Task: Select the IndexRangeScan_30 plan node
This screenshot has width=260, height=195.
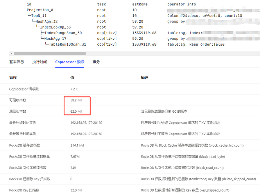Action: point(63,33)
